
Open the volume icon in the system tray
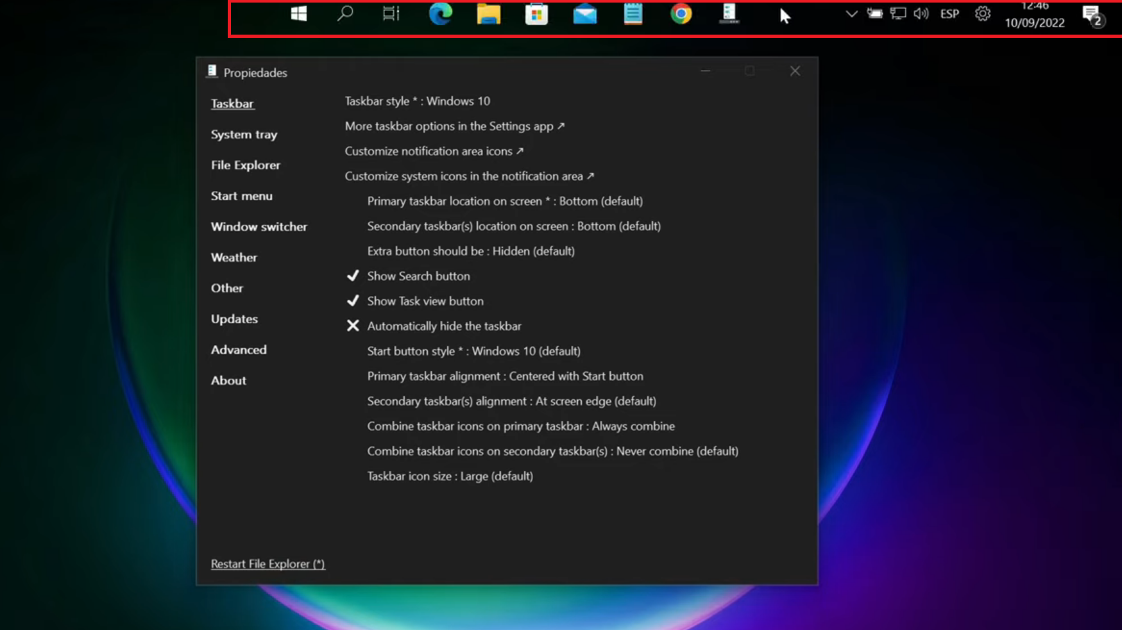pos(921,13)
